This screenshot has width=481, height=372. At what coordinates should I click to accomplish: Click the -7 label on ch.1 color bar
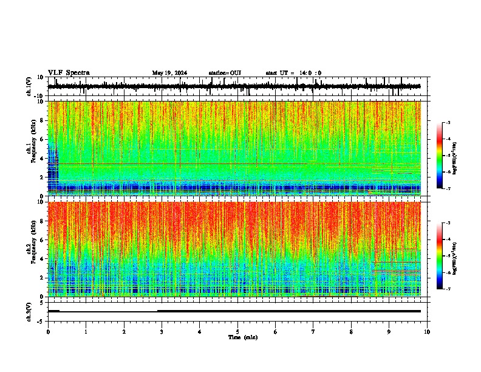point(448,188)
